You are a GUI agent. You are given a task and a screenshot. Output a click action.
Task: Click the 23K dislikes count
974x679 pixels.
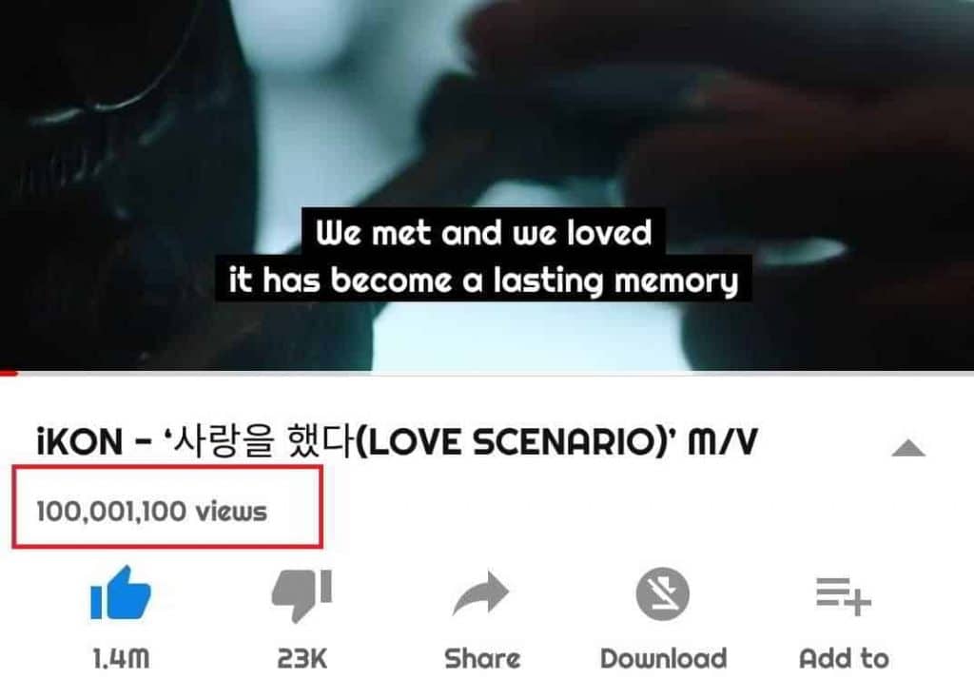tap(302, 658)
